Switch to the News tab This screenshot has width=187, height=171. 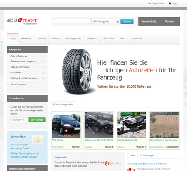tap(133, 155)
